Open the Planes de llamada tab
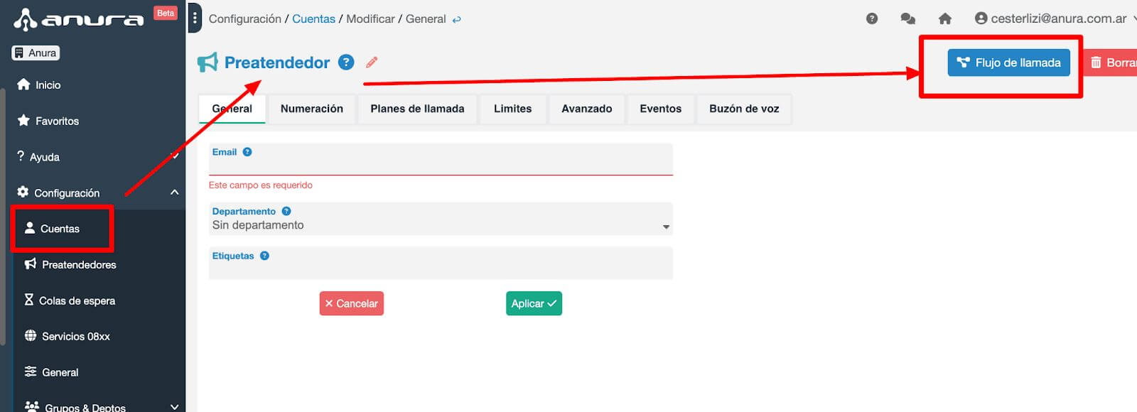The width and height of the screenshot is (1137, 412). [x=417, y=109]
